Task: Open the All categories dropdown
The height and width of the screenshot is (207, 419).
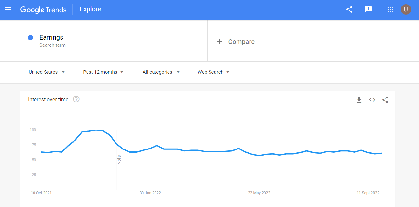Action: (161, 72)
